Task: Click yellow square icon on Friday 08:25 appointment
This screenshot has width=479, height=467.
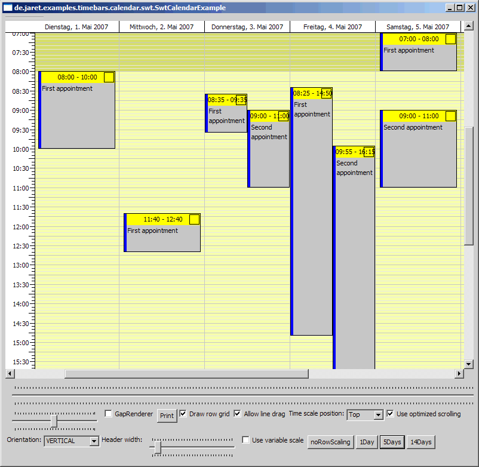Action: point(326,93)
